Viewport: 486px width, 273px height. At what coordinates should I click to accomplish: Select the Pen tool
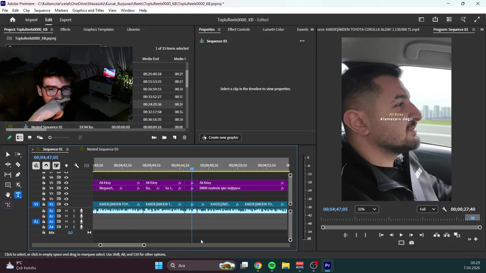[18, 175]
